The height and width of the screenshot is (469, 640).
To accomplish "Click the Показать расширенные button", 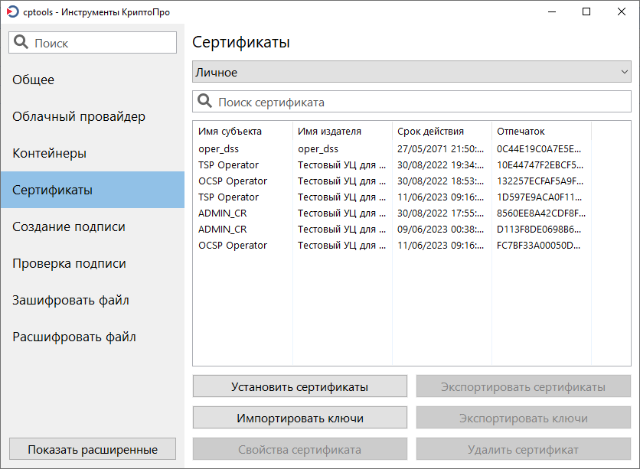I will [x=93, y=449].
